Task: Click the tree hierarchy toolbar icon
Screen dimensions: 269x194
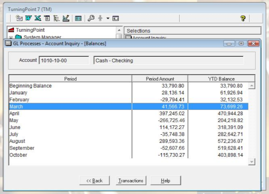Action: (x=56, y=18)
